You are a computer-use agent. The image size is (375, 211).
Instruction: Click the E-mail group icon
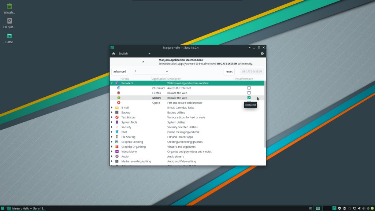116,107
